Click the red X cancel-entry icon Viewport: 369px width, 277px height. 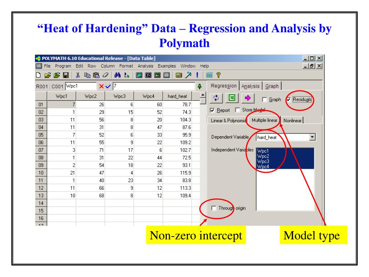(x=101, y=87)
